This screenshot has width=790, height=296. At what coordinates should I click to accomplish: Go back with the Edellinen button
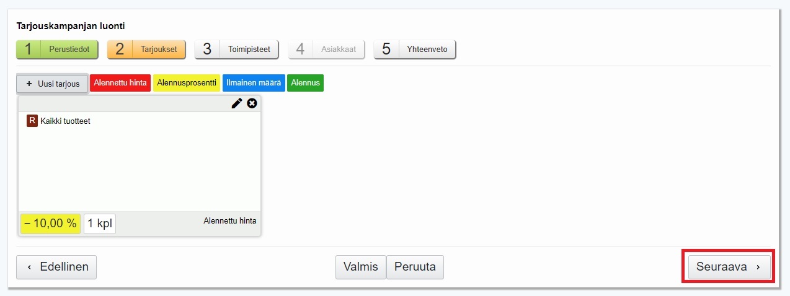(x=56, y=268)
